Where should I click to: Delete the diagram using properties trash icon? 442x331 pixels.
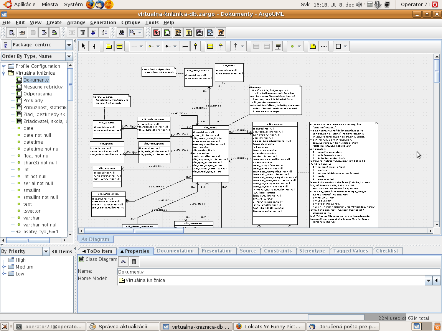(x=134, y=262)
